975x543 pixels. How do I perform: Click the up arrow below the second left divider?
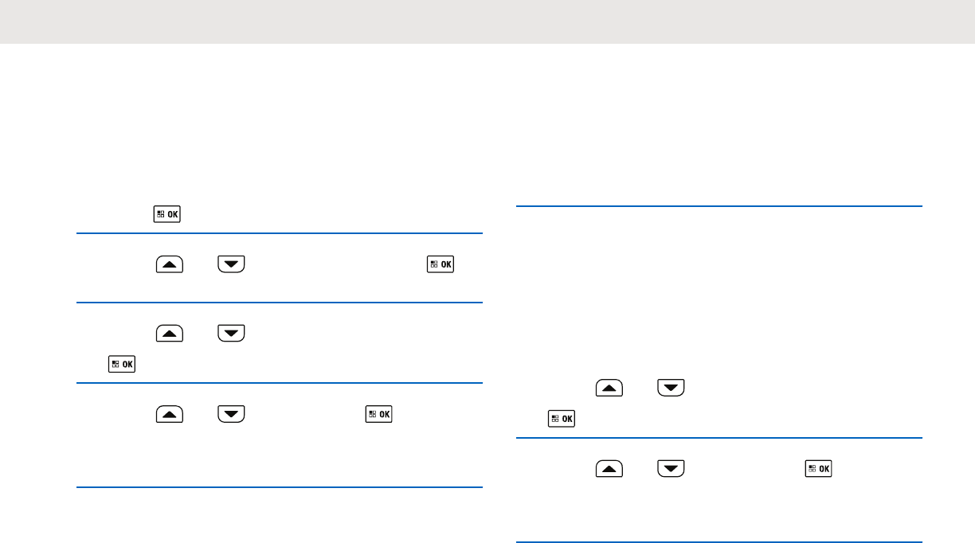tap(169, 333)
